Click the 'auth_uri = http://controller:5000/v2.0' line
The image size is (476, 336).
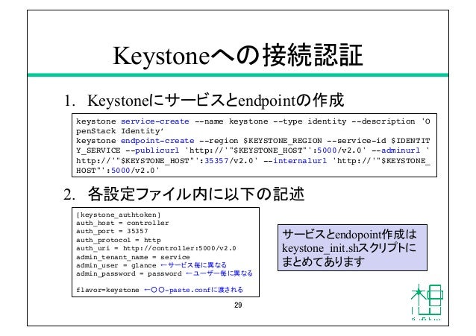tap(156, 248)
